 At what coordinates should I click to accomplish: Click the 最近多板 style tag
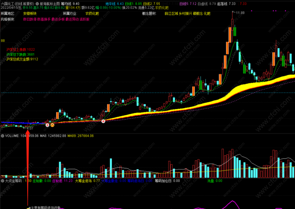pyautogui.click(x=58, y=19)
